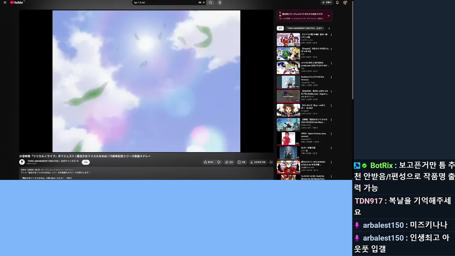Open options for SHINING STAR video
455x256 pixels.
click(331, 162)
